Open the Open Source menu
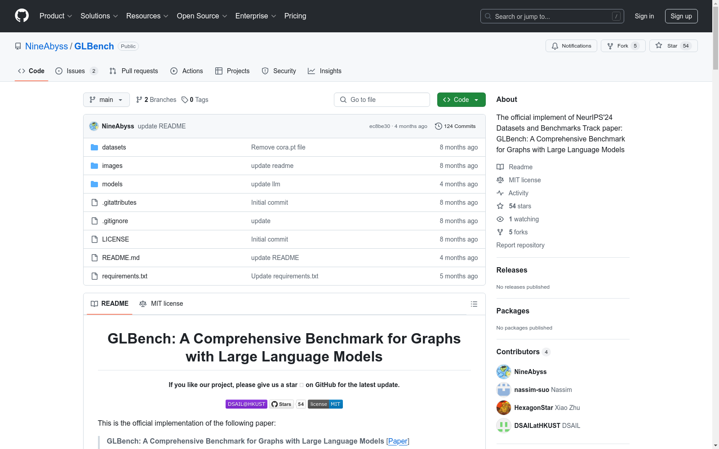Image resolution: width=719 pixels, height=449 pixels. point(202,16)
